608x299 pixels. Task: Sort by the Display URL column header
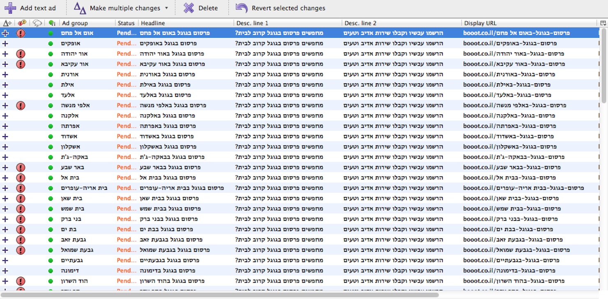(530, 23)
